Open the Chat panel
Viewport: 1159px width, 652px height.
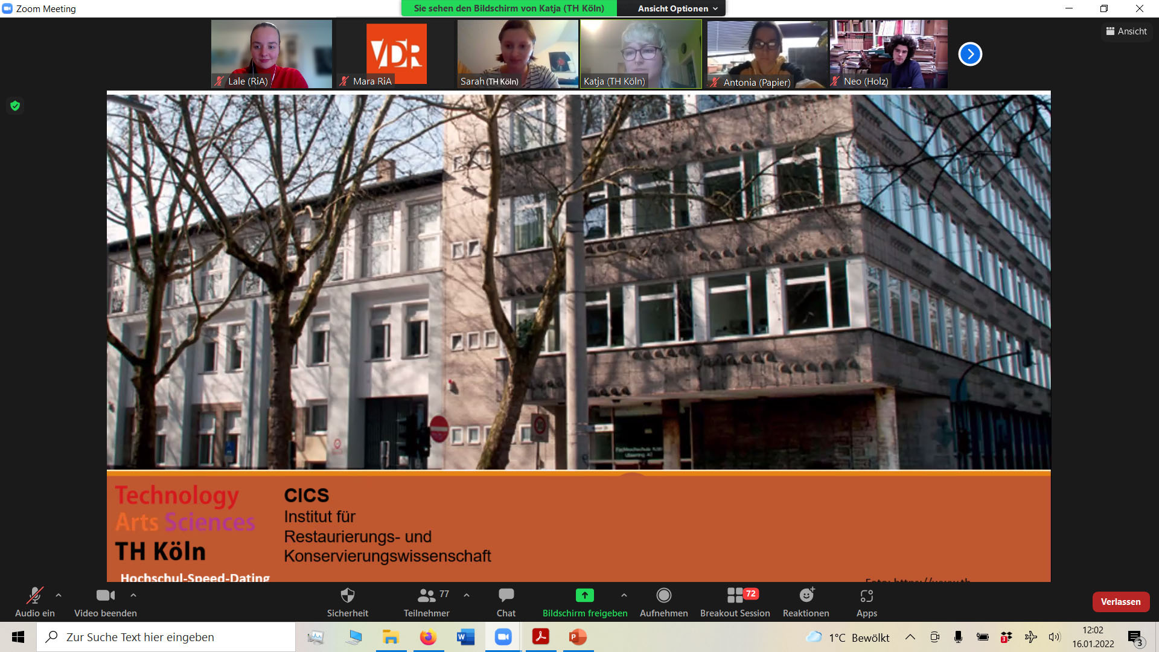click(x=506, y=602)
